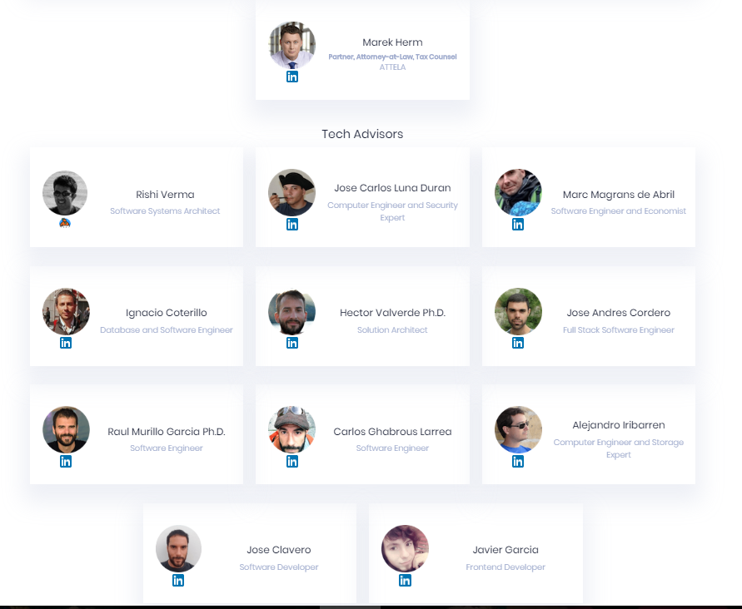Open Jose Clavero's LinkedIn icon
The height and width of the screenshot is (609, 742).
pos(178,580)
